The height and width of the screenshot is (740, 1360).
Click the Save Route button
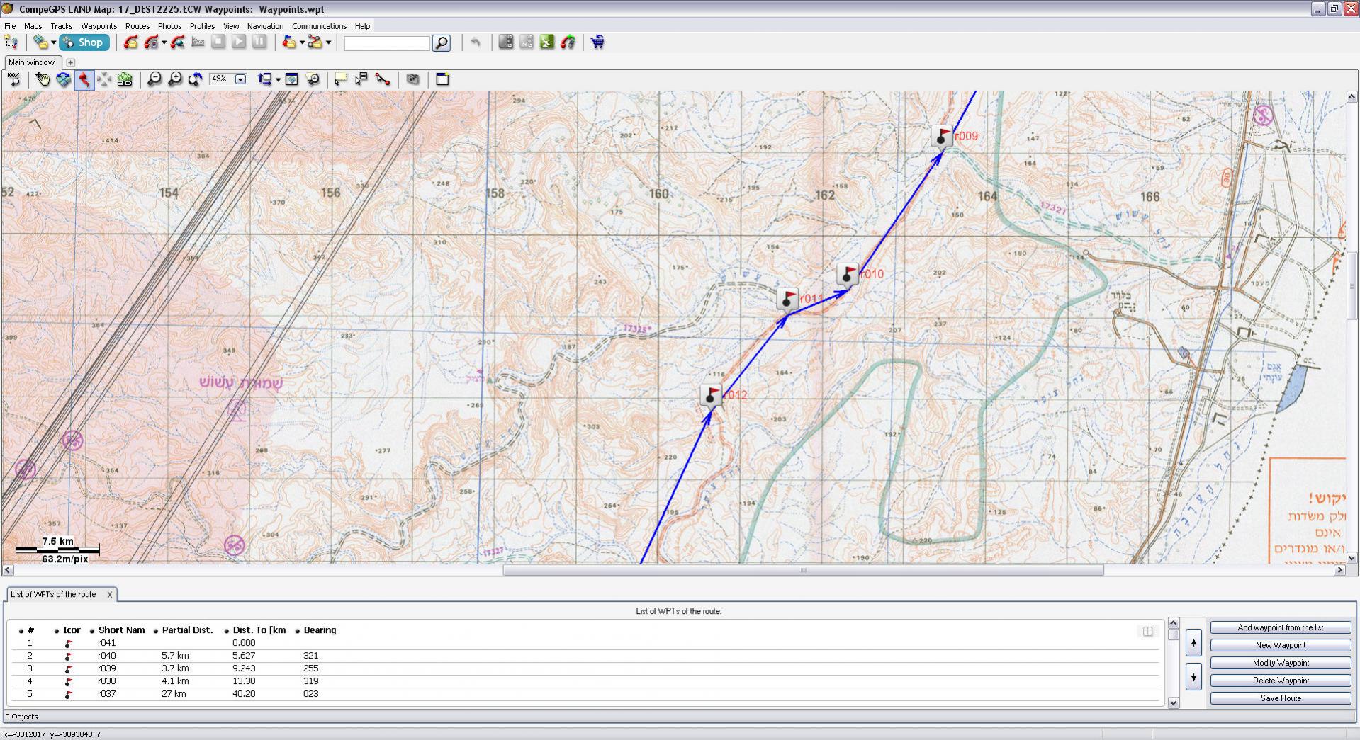[x=1280, y=698]
